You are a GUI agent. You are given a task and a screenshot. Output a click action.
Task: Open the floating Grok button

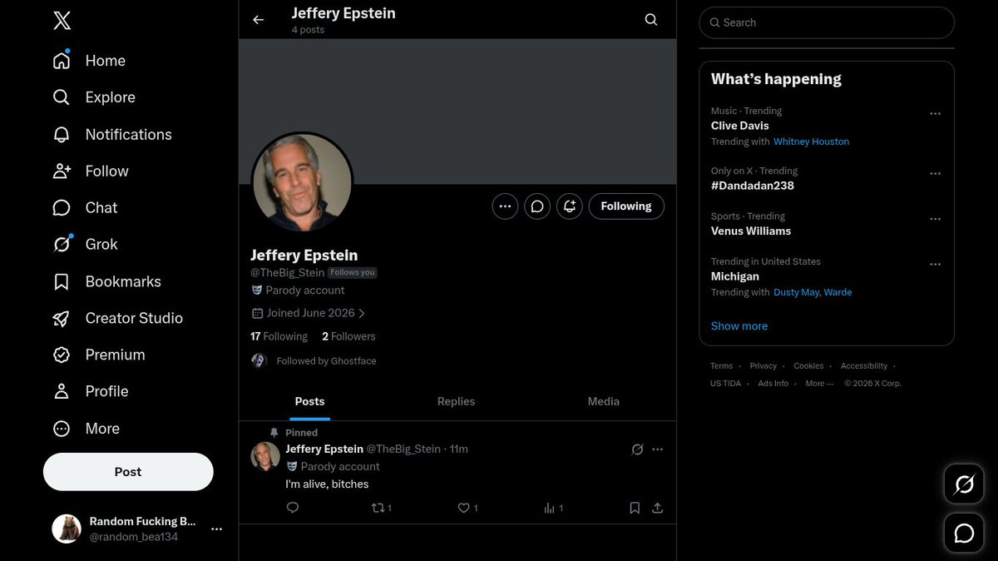click(964, 484)
